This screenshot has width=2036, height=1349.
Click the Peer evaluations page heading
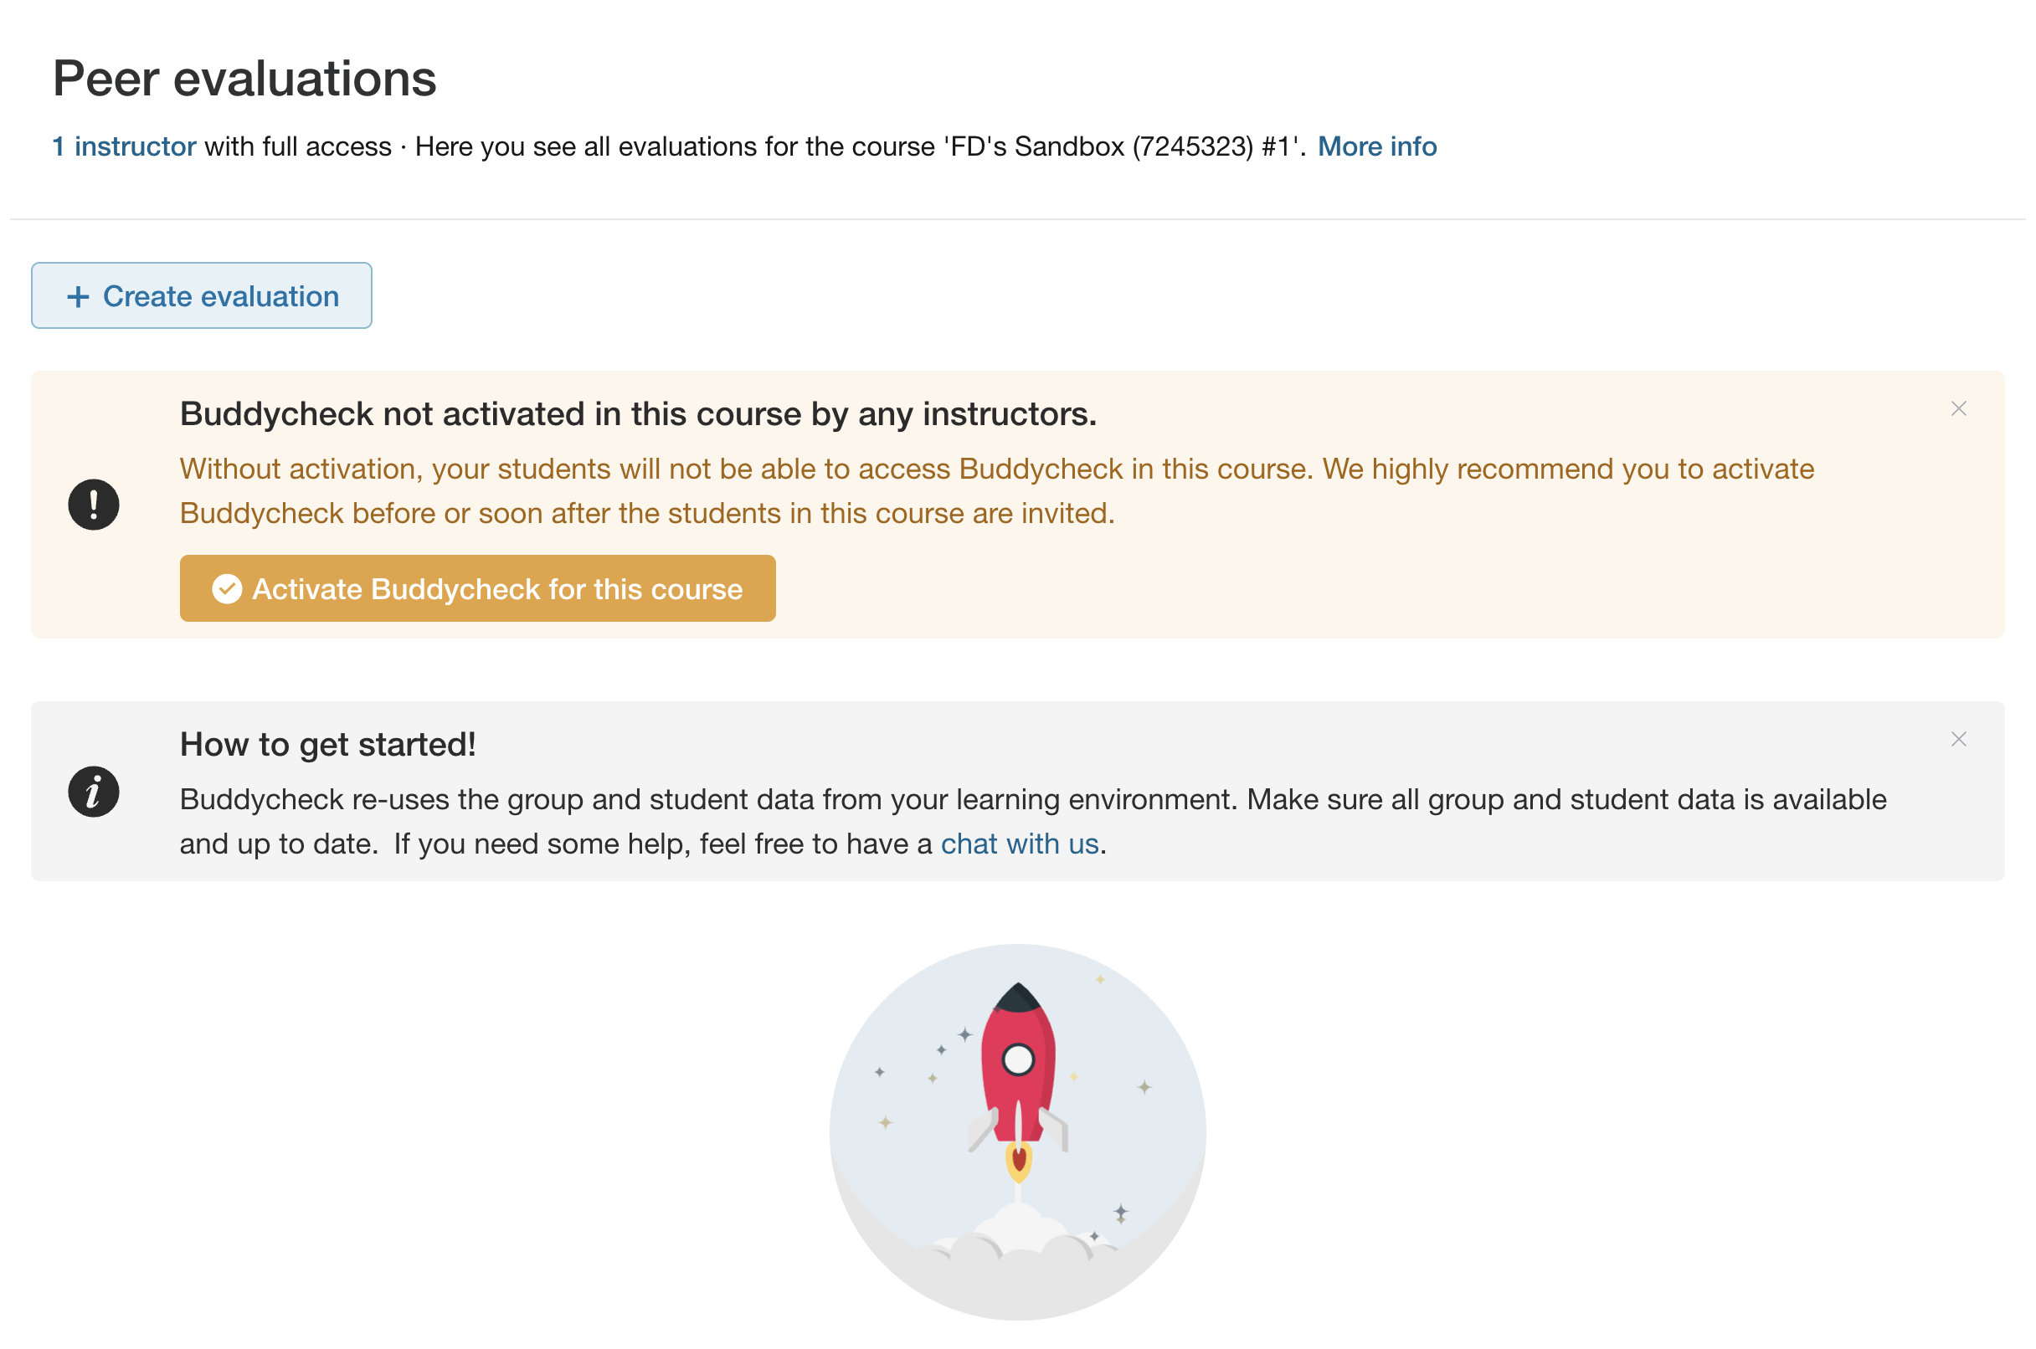244,79
